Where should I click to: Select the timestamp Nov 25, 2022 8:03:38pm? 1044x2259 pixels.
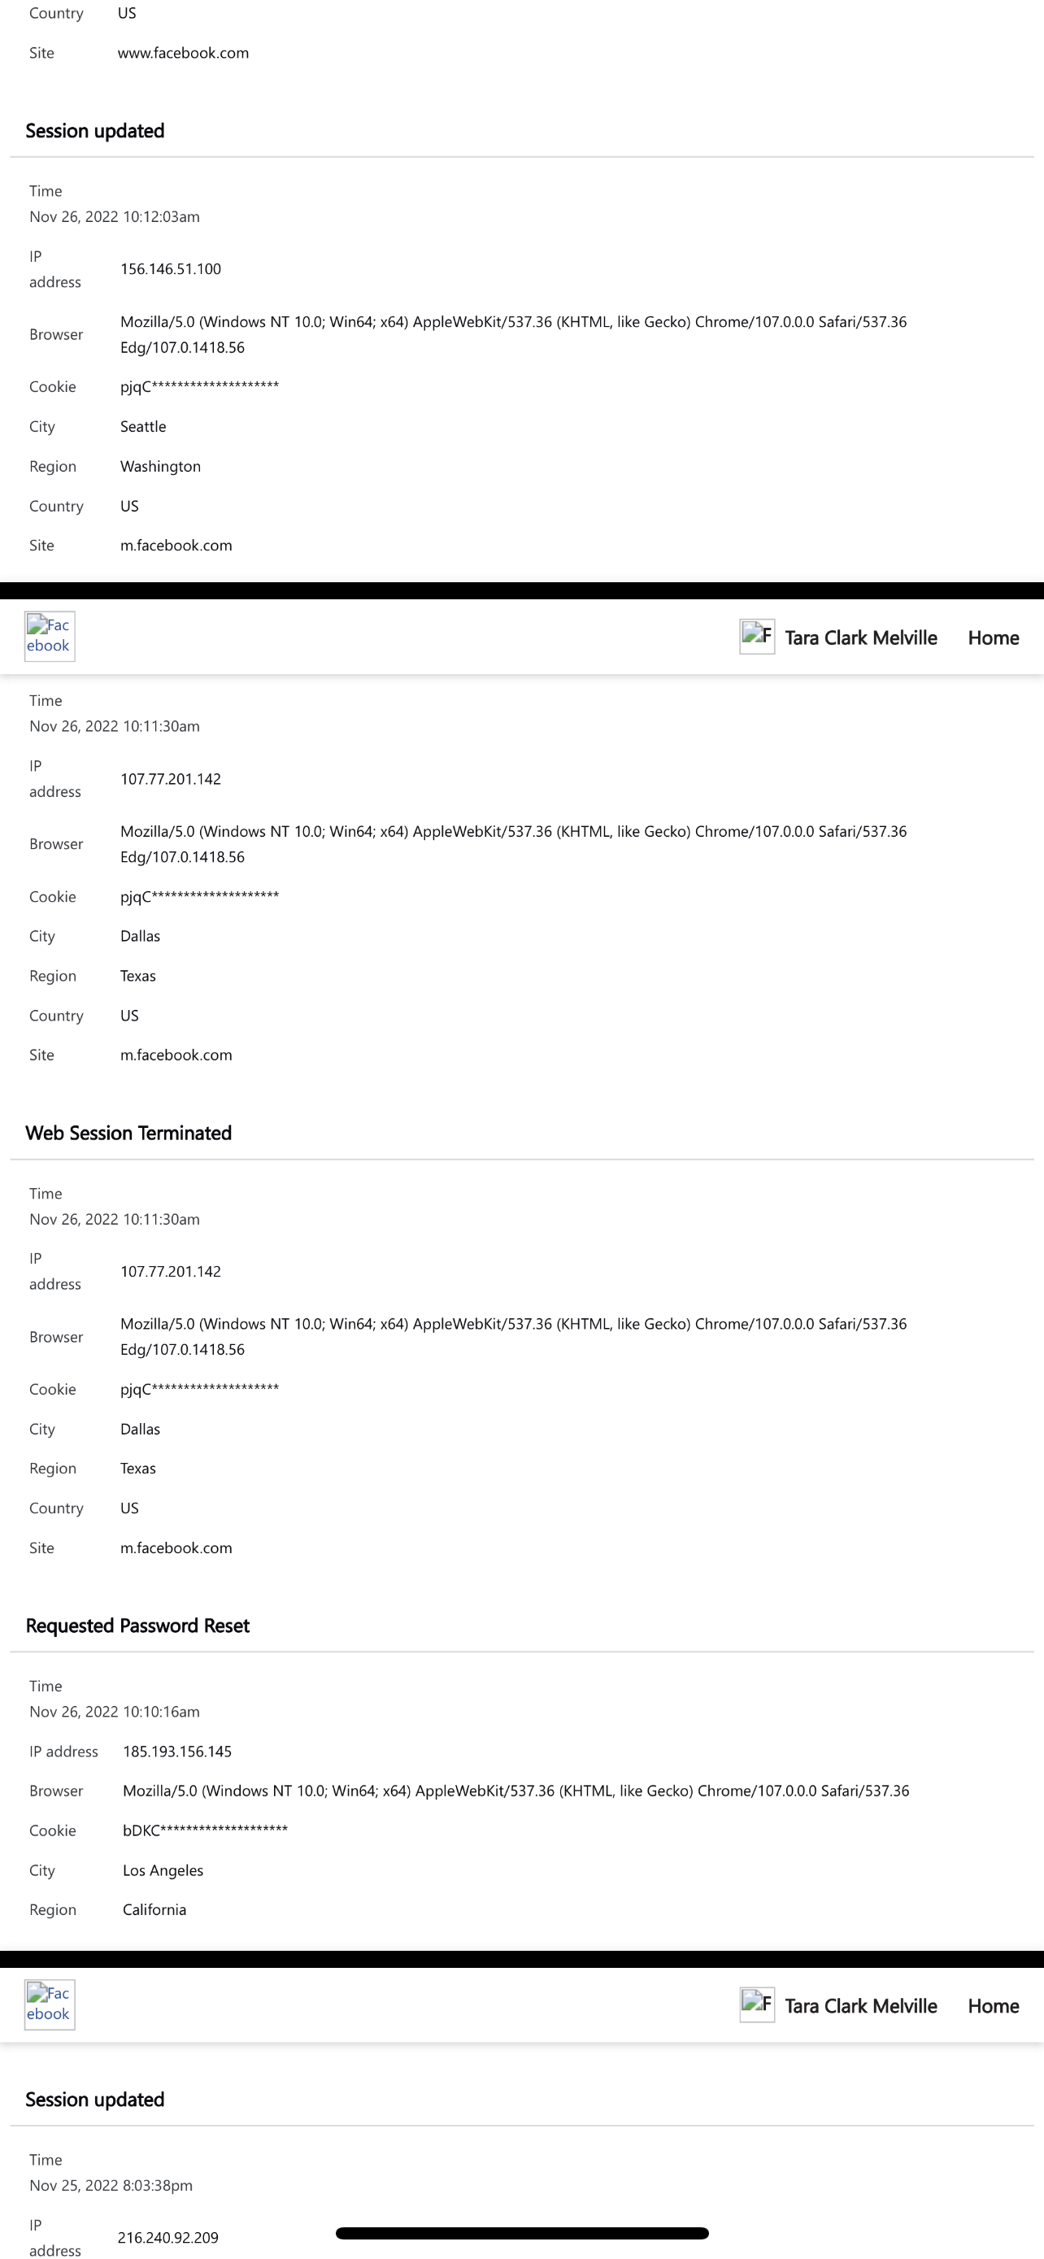(x=110, y=2185)
